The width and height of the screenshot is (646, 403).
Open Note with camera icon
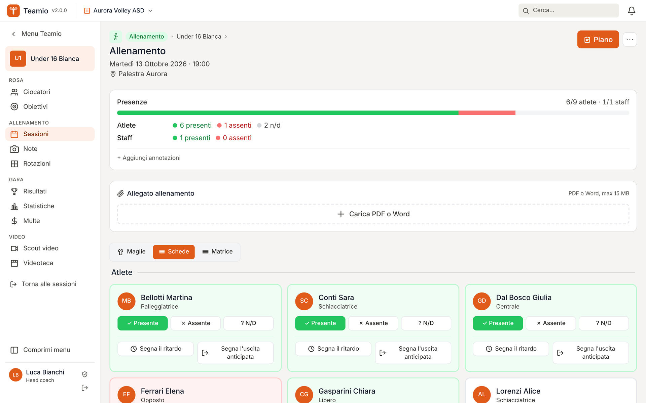(50, 149)
